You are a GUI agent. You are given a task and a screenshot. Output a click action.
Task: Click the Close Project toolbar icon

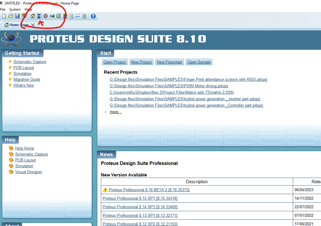tap(24, 16)
